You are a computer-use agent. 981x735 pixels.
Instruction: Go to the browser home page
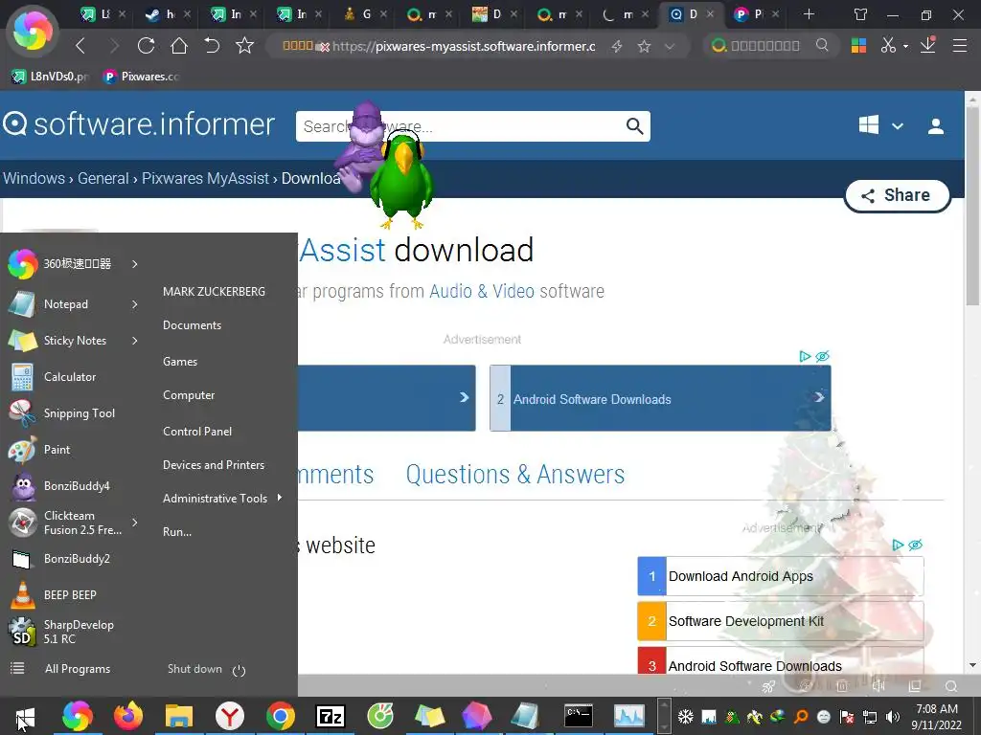(x=179, y=46)
